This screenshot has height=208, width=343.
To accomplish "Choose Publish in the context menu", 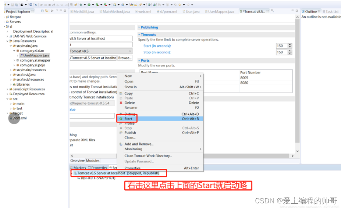I will (x=160, y=133).
